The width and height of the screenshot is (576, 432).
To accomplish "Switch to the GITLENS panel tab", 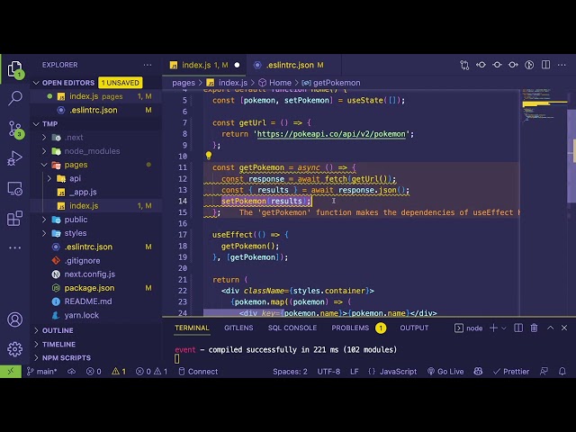I will pos(238,328).
